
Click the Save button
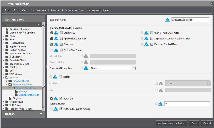pyautogui.click(x=194, y=123)
